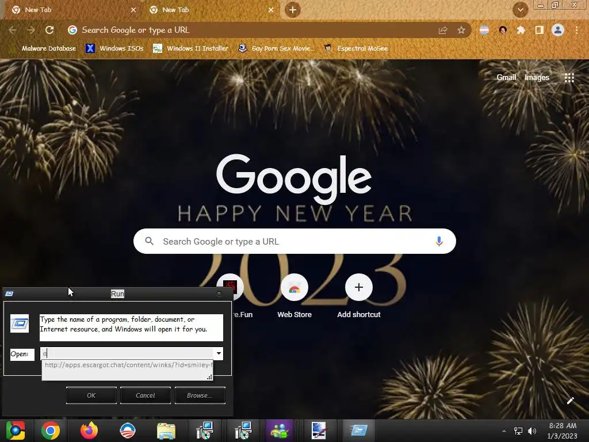Open the Messenger people taskbar icon
Viewport: 589px width, 442px height.
coord(280,430)
